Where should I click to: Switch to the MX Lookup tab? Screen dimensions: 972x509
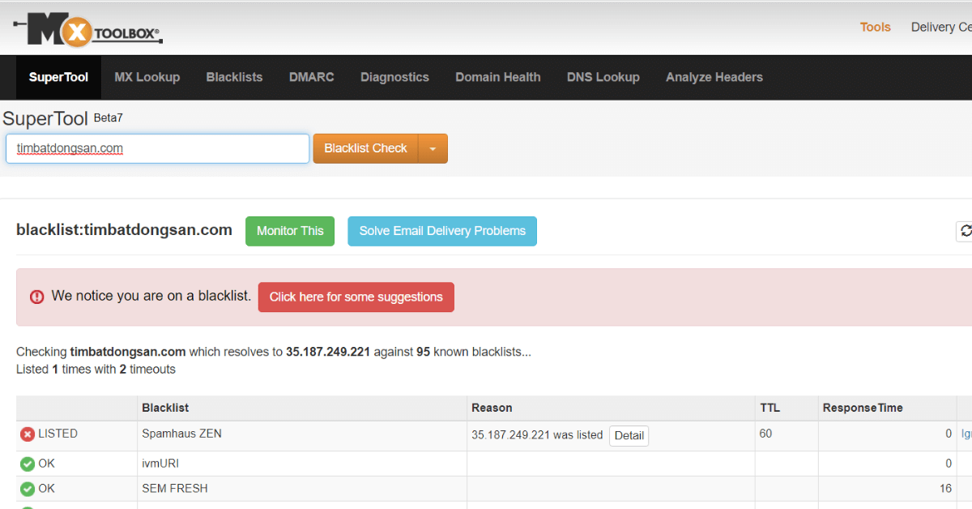coord(147,78)
